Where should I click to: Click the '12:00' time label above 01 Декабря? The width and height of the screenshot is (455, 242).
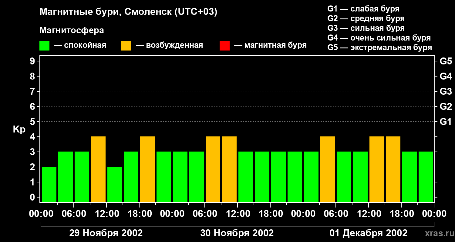coord(369,214)
